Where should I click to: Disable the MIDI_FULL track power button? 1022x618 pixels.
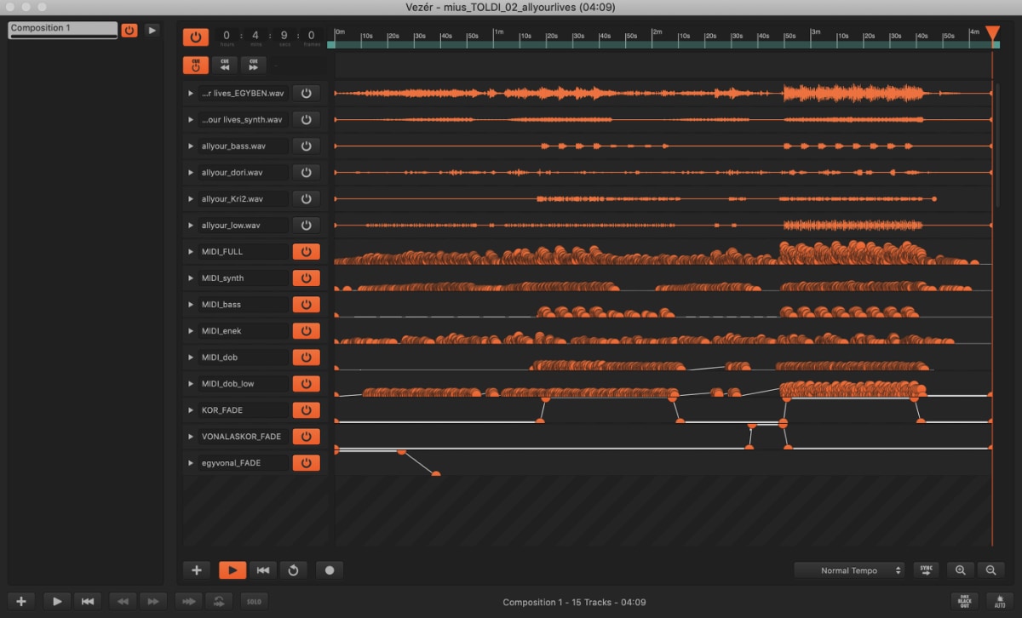(306, 251)
